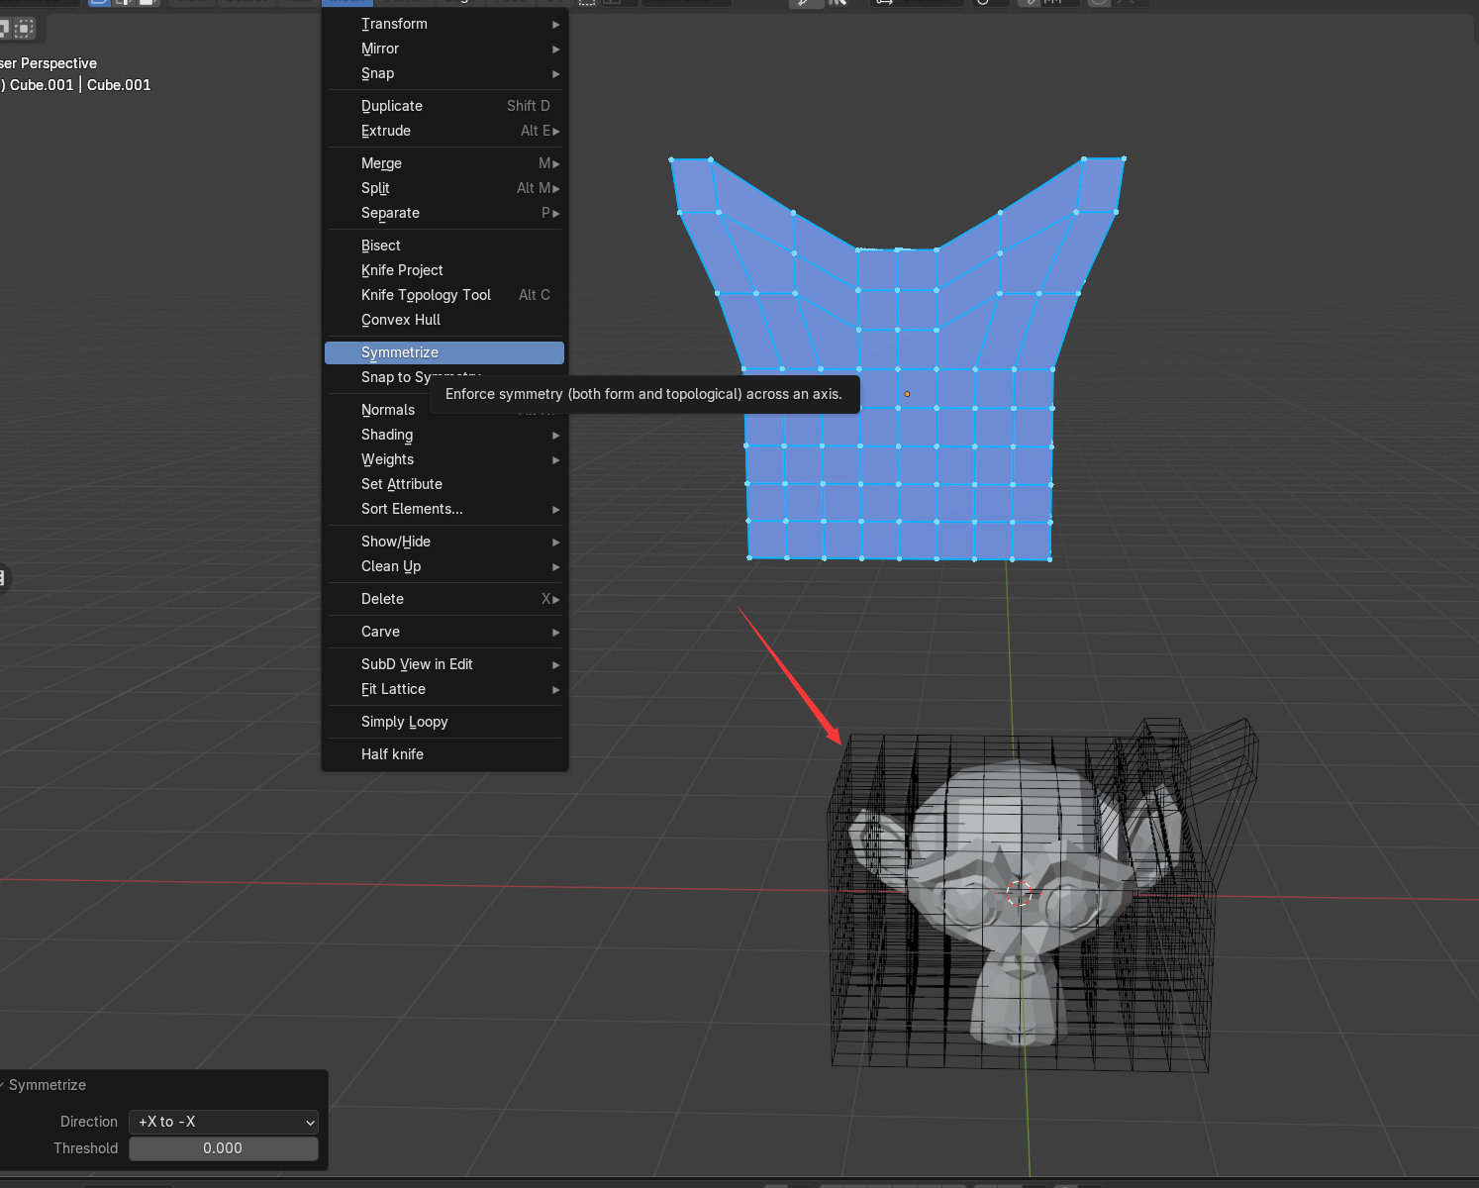Open the Sort Elements... submenu

tap(444, 509)
